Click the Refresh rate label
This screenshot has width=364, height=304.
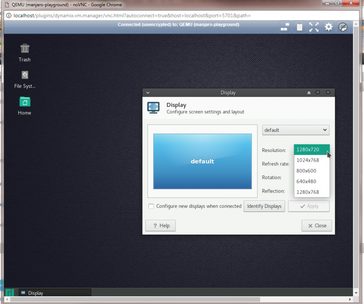(276, 164)
